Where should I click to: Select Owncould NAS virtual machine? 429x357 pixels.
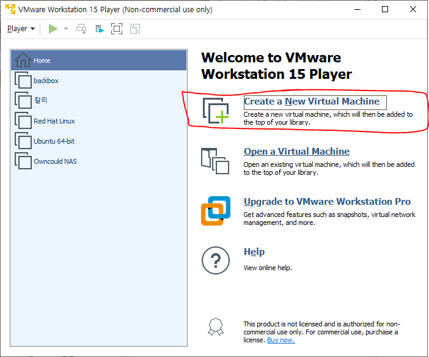[x=99, y=161]
